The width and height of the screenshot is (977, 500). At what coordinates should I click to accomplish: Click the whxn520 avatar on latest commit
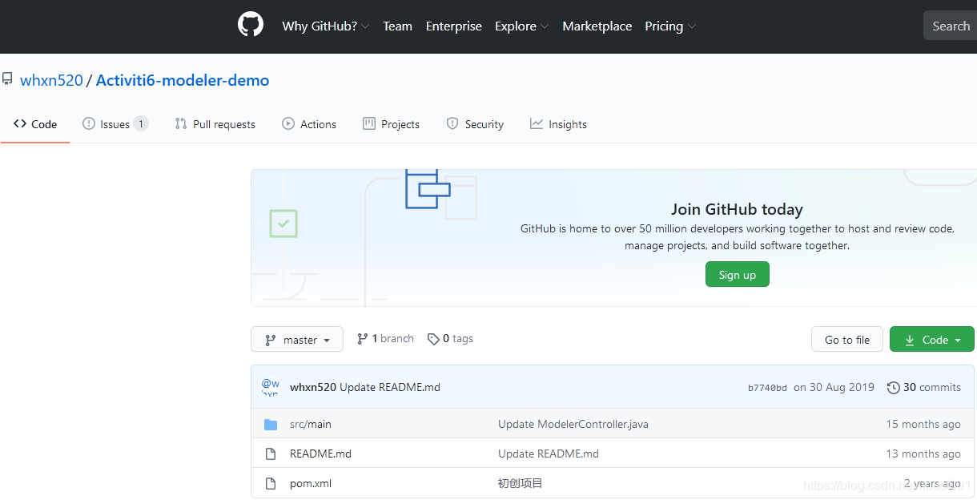[270, 387]
